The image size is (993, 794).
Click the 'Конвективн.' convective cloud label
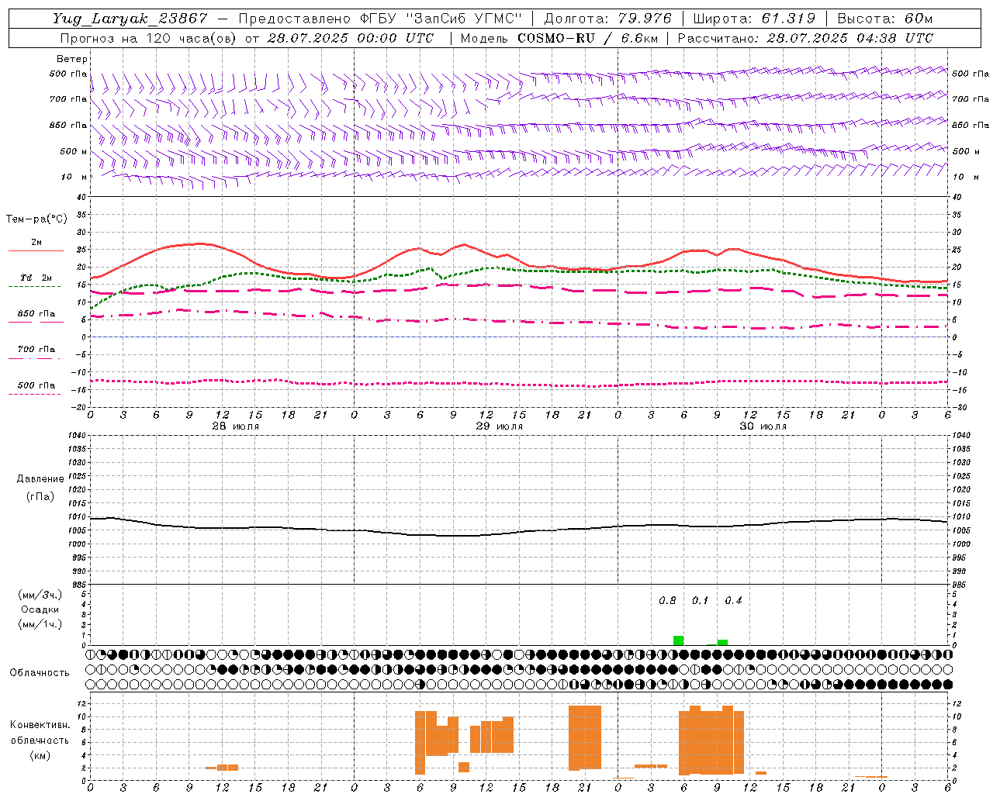coord(40,725)
